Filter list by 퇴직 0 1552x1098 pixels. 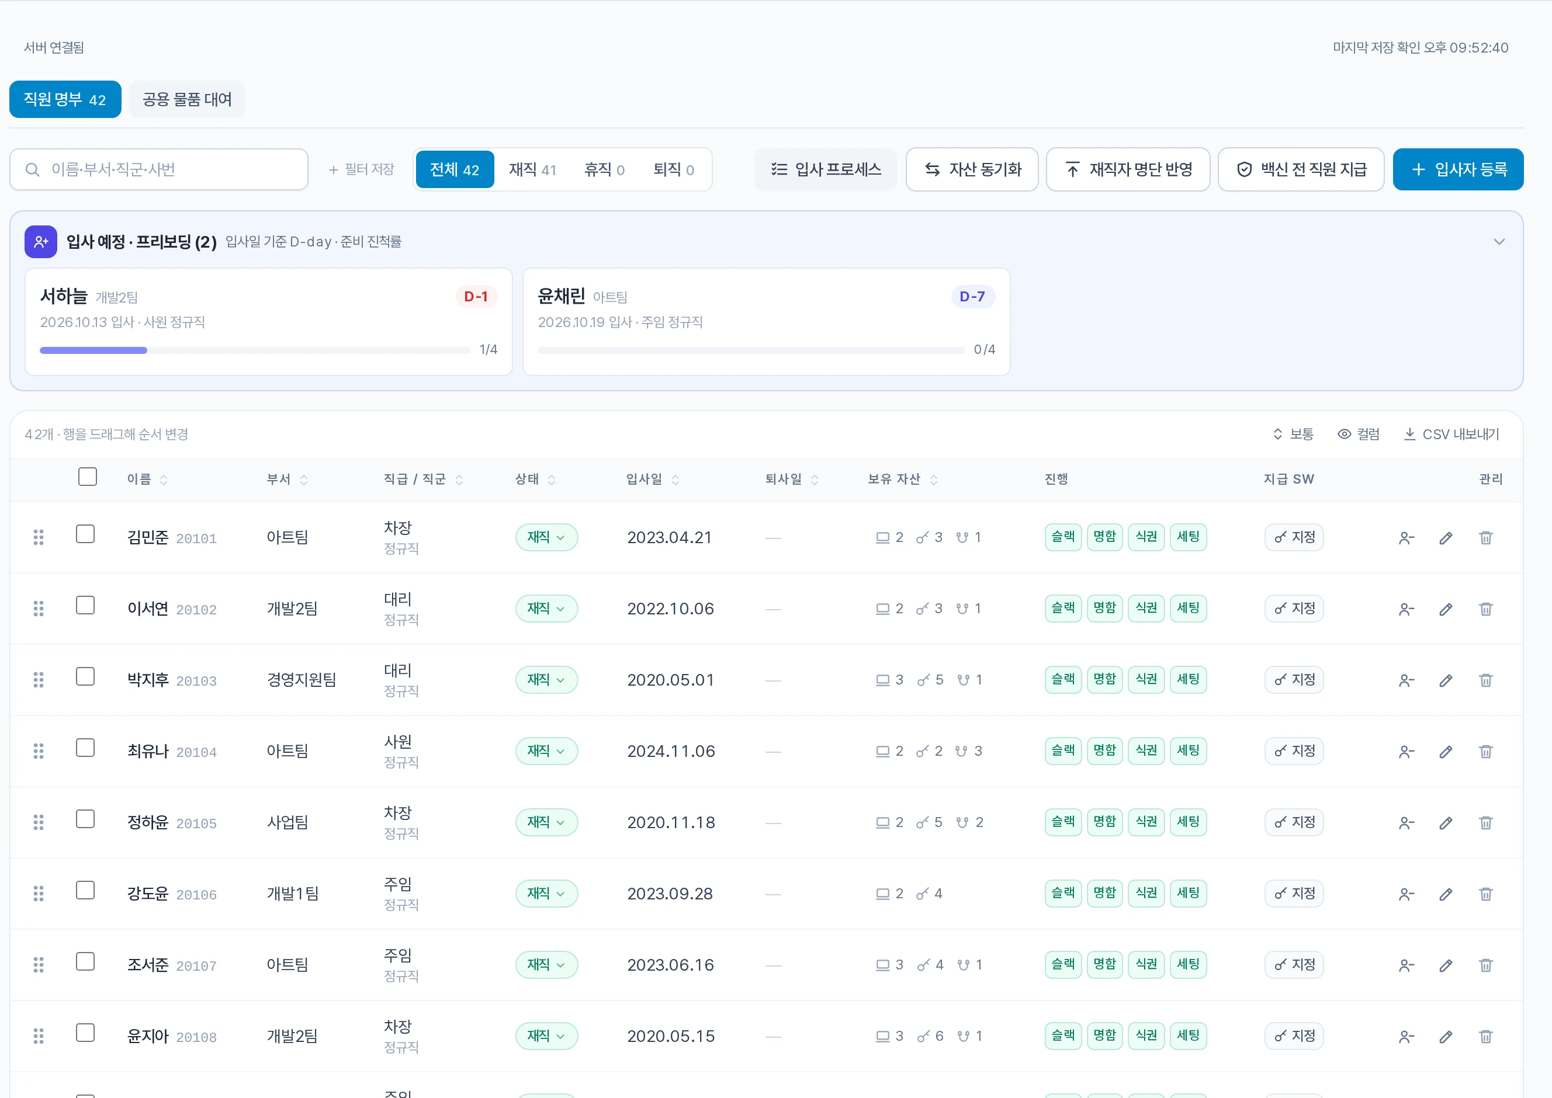(674, 170)
